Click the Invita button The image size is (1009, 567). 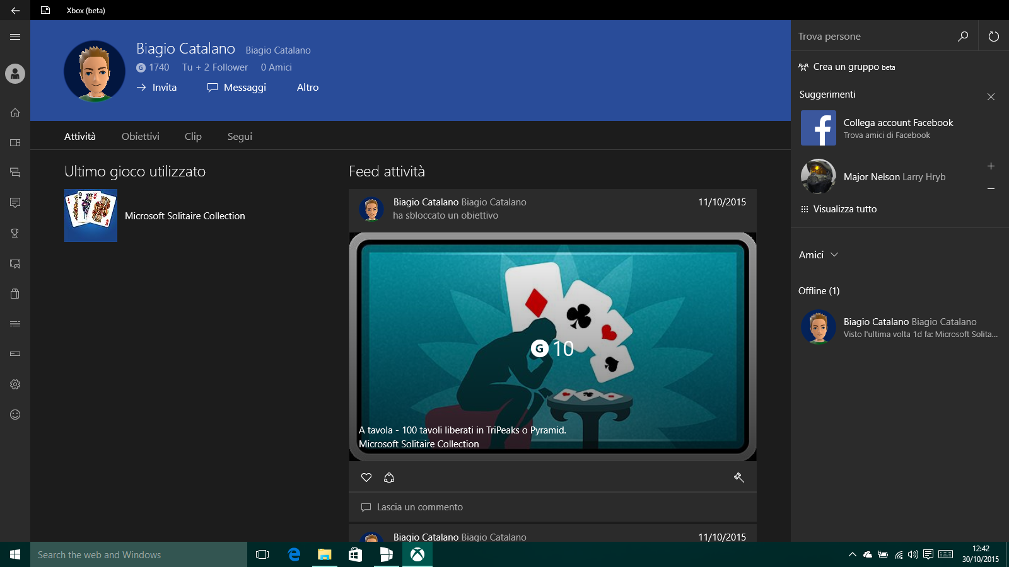(x=157, y=88)
